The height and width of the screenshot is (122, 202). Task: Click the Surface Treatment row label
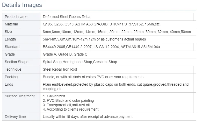tap(20, 96)
